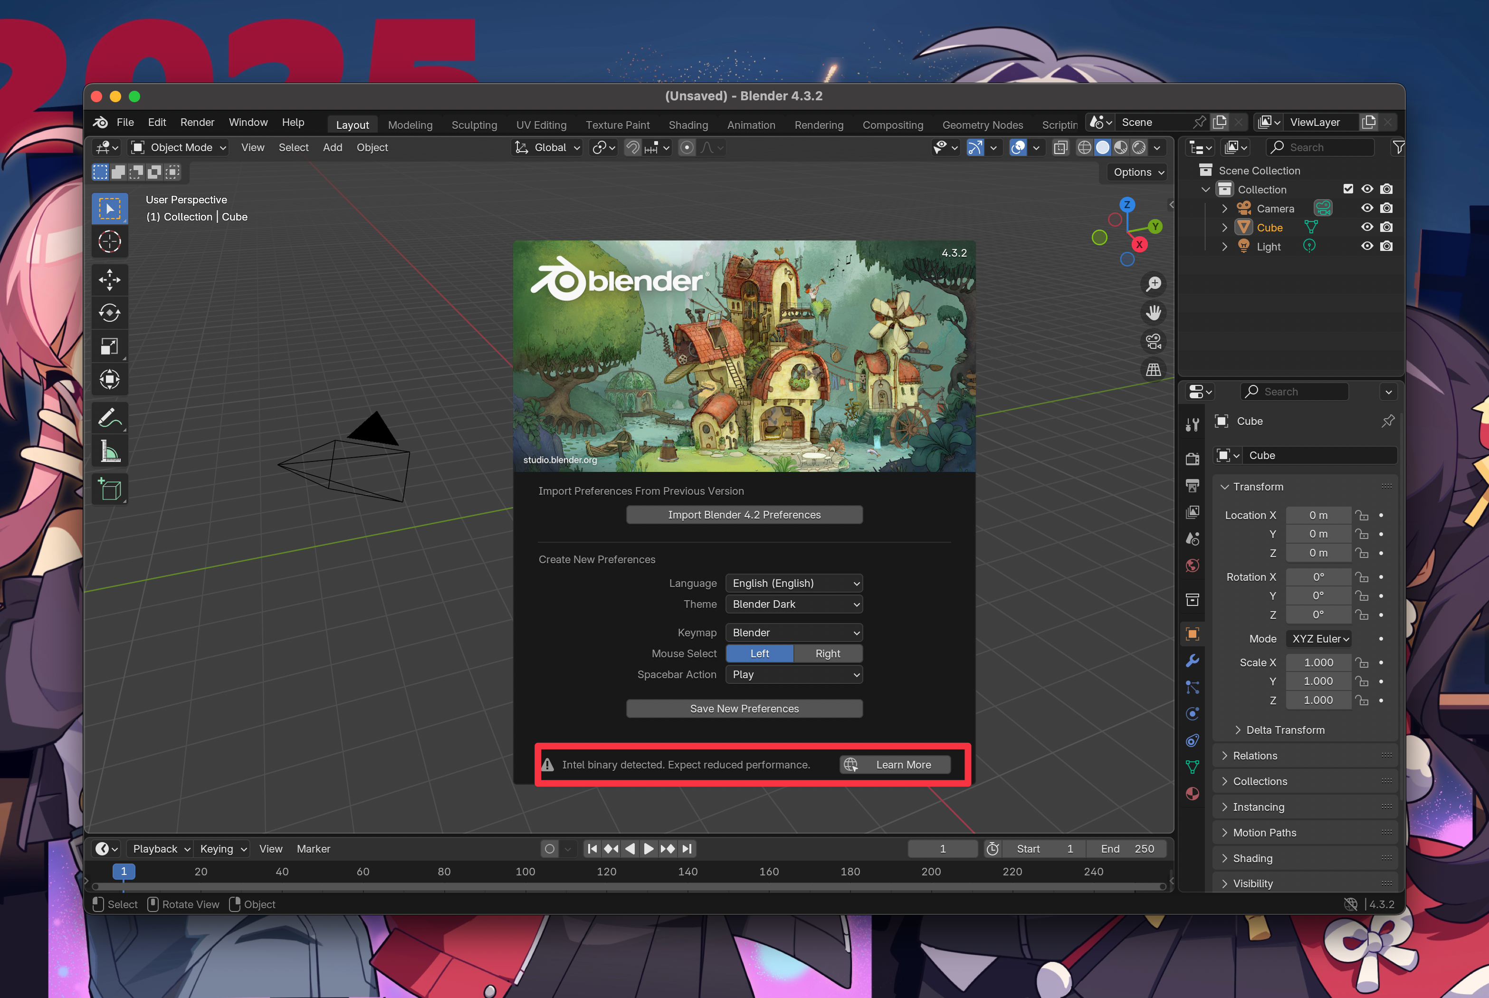The height and width of the screenshot is (998, 1489).
Task: Uncheck the Collection exclude checkbox
Action: pyautogui.click(x=1348, y=189)
